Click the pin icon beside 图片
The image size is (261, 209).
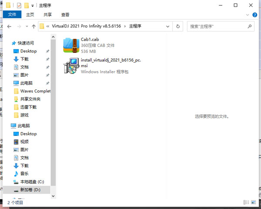pyautogui.click(x=47, y=75)
